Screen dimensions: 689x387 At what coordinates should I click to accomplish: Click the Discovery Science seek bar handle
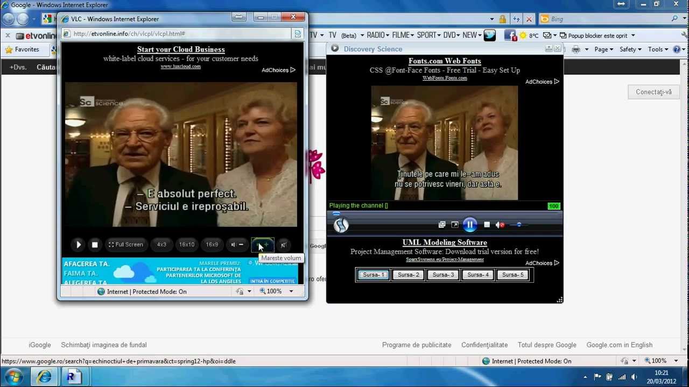coord(336,213)
